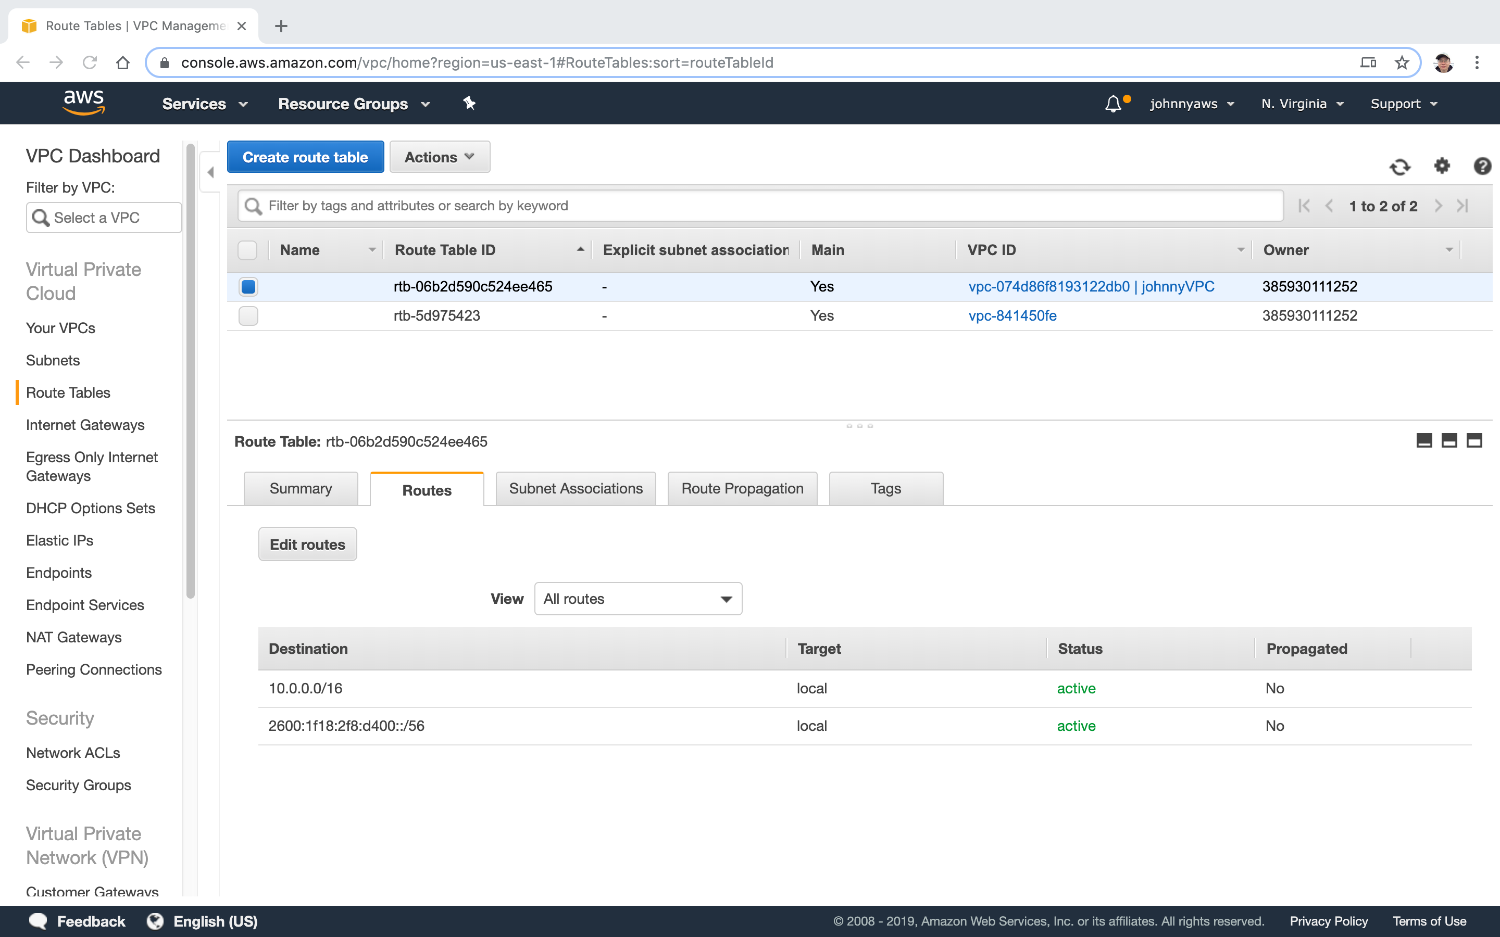The height and width of the screenshot is (937, 1500).
Task: Open Name column filter arrow
Action: (372, 250)
